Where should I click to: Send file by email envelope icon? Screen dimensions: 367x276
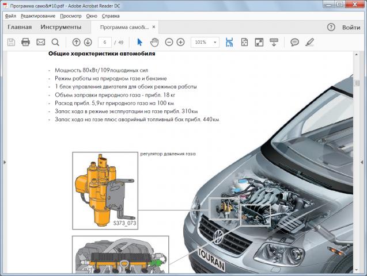coord(41,43)
